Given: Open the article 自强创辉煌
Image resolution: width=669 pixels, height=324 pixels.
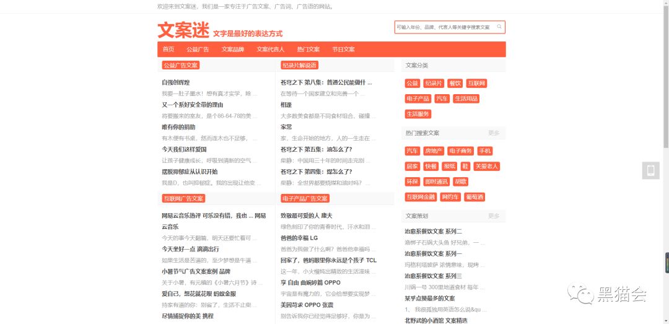Looking at the screenshot, I should pos(176,82).
